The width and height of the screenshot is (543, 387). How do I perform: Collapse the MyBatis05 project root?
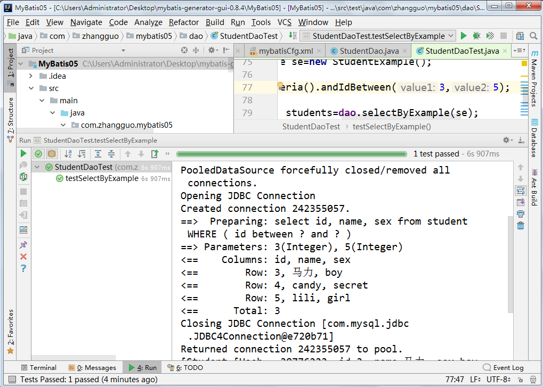coord(21,64)
